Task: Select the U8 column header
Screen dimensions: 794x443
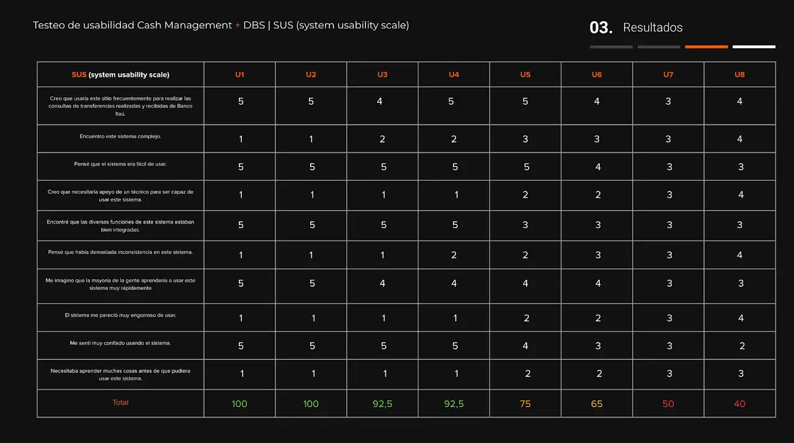Action: (x=739, y=74)
